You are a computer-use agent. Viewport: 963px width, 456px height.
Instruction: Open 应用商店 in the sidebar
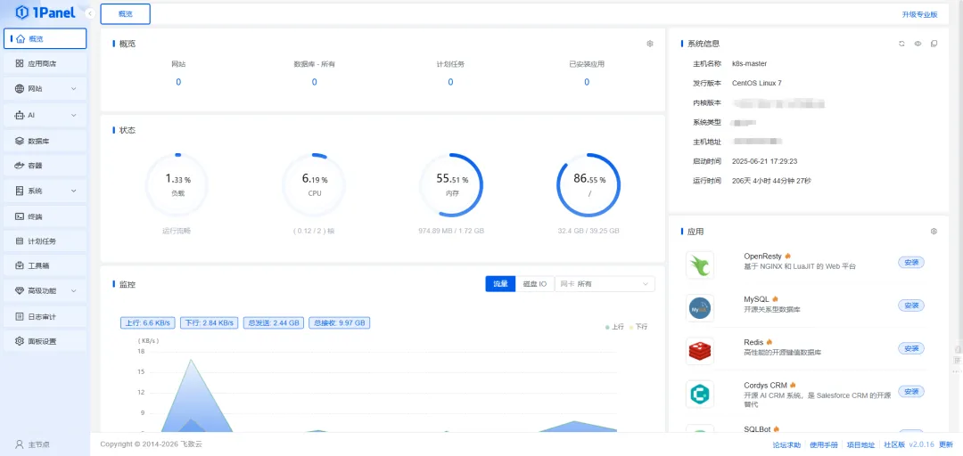(45, 63)
